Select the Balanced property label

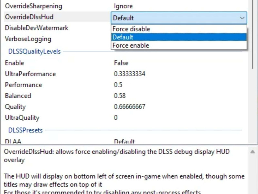point(18,96)
